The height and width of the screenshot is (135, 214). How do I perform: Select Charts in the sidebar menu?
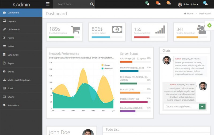[x=11, y=97]
